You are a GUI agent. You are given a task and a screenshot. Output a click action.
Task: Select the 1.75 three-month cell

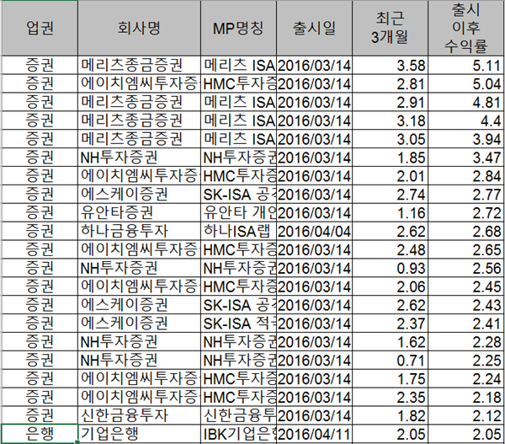click(390, 378)
